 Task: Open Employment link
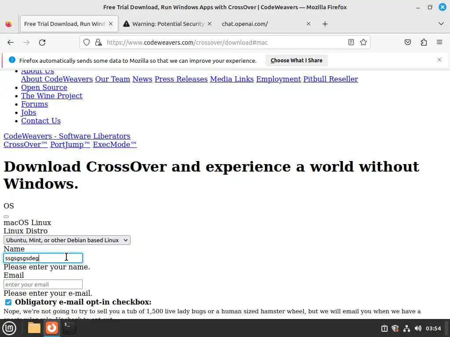pos(278,79)
